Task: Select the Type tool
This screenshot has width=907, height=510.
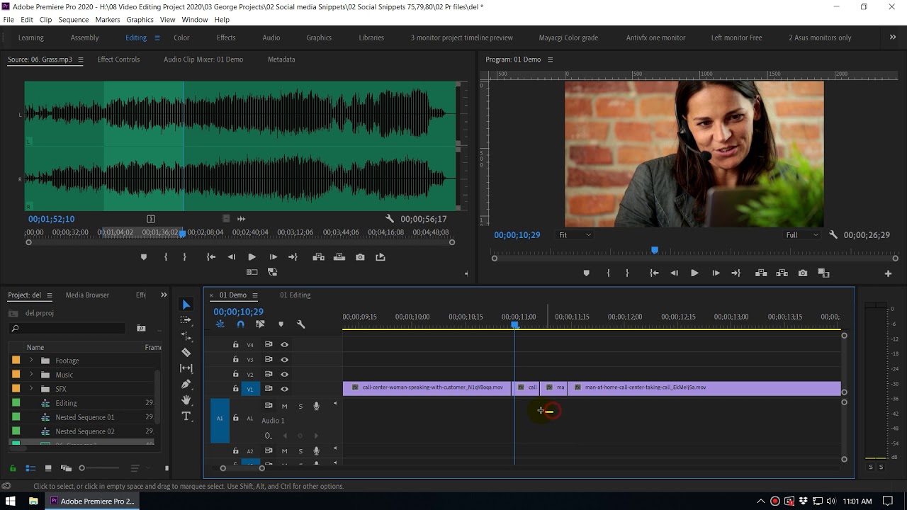Action: [186, 416]
